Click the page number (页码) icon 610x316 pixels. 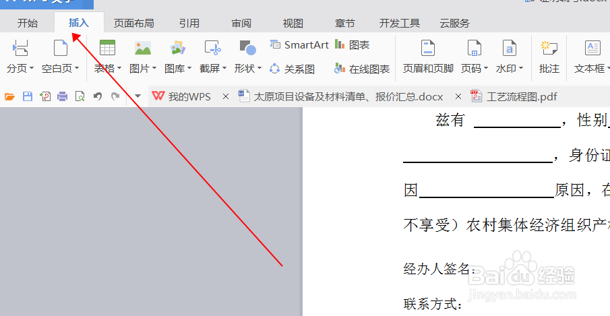[x=475, y=48]
